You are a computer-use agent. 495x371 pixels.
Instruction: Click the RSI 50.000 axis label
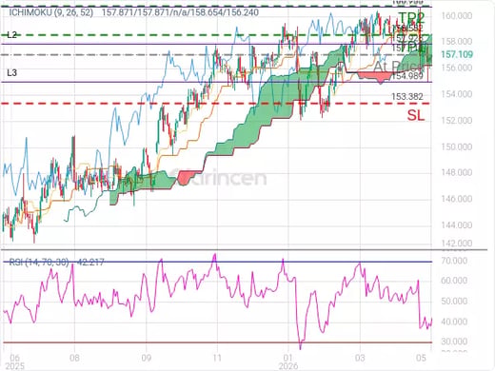(x=454, y=302)
